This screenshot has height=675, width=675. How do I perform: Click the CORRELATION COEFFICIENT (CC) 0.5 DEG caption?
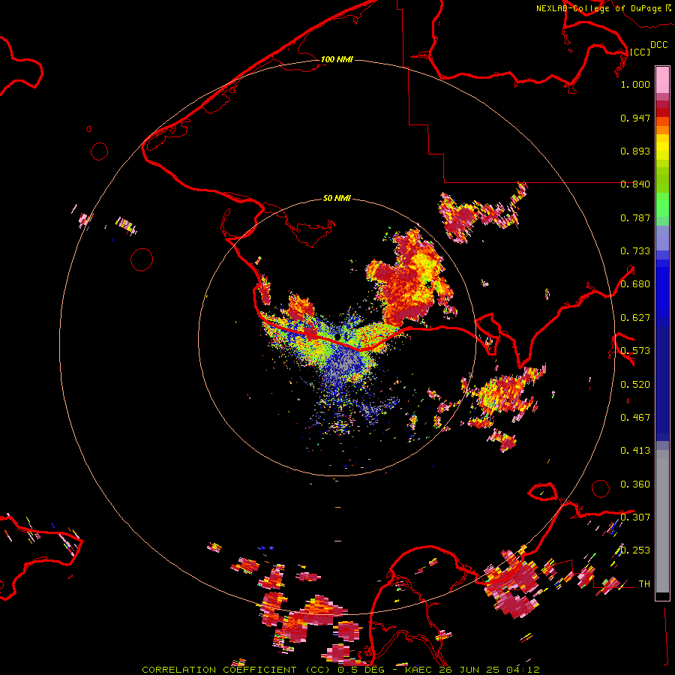pyautogui.click(x=263, y=670)
